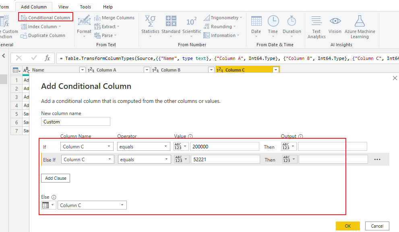Switch to the View tab

click(x=63, y=7)
